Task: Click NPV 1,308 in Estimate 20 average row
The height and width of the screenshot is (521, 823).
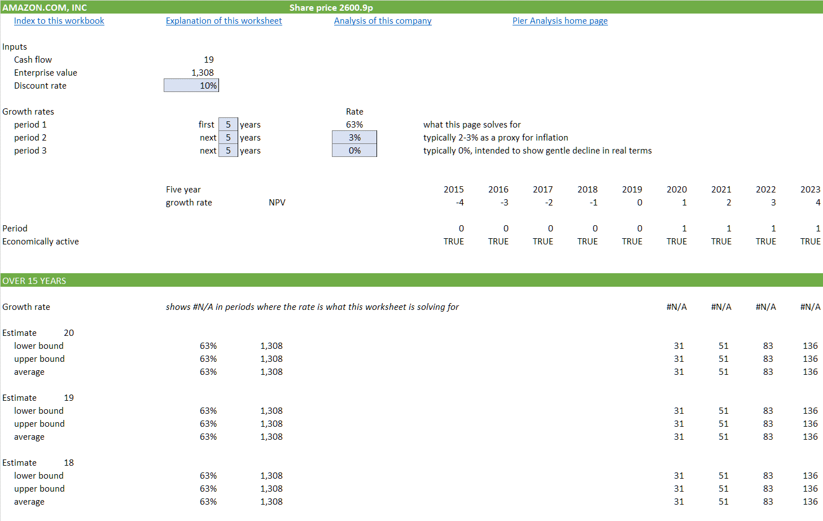Action: pyautogui.click(x=272, y=371)
